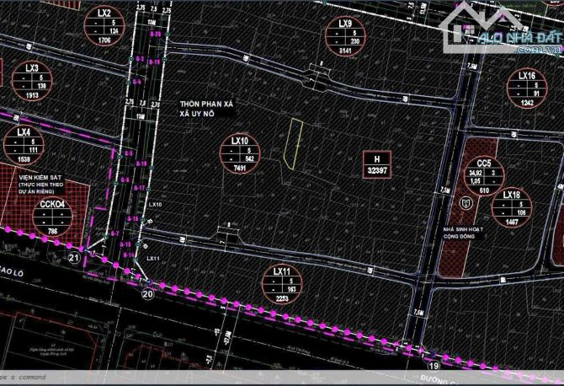Click the numbered node 19 marker
Image resolution: width=564 pixels, height=386 pixels.
point(434,367)
